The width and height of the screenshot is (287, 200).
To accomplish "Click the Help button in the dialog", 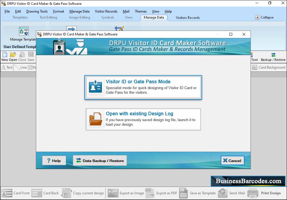I will coord(54,161).
